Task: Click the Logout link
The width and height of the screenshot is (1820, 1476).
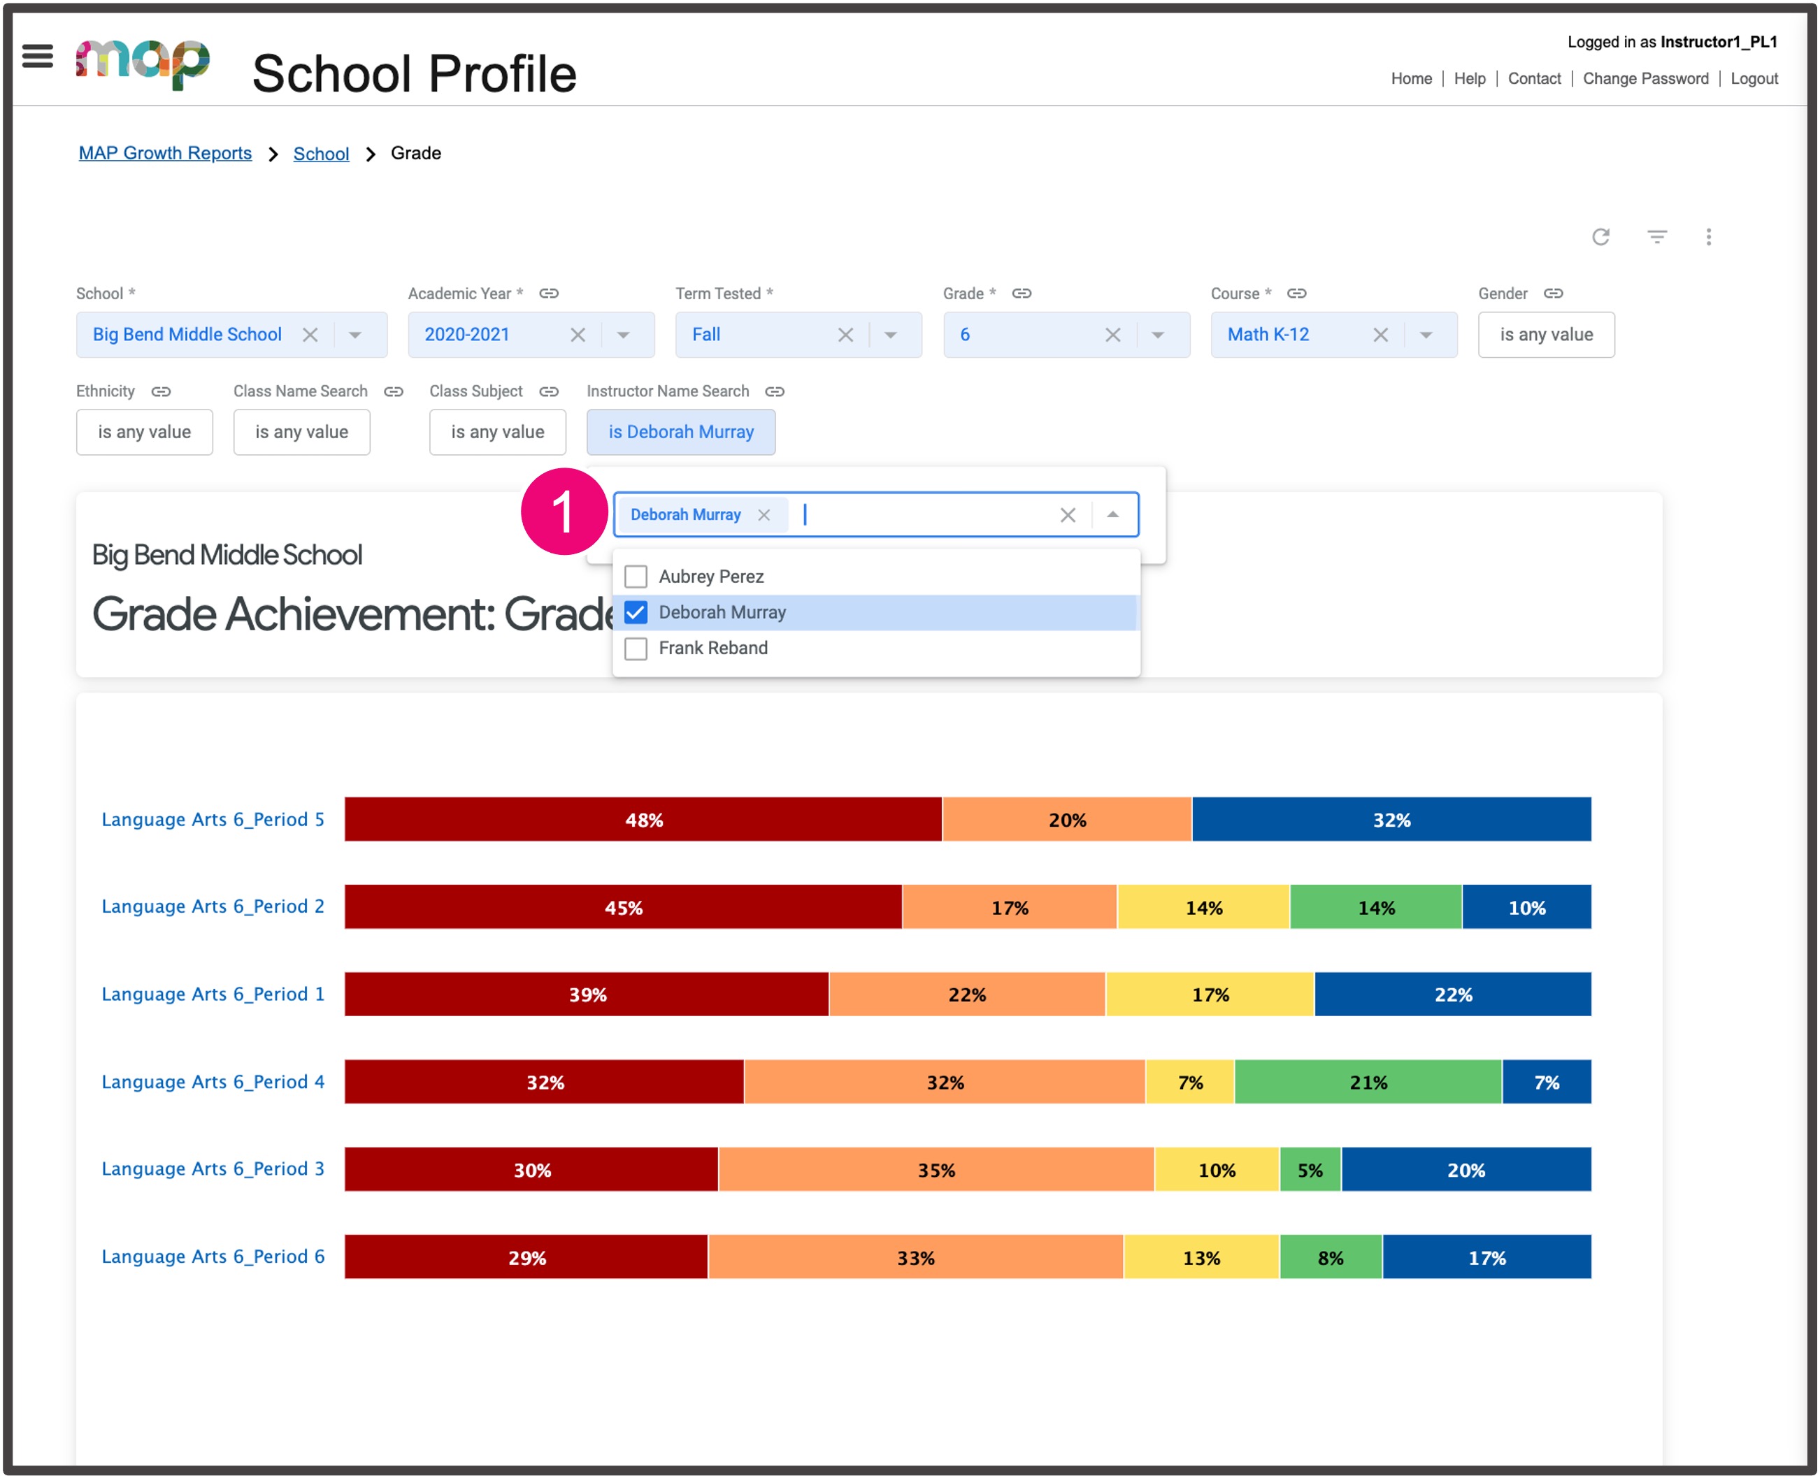Action: coord(1754,78)
